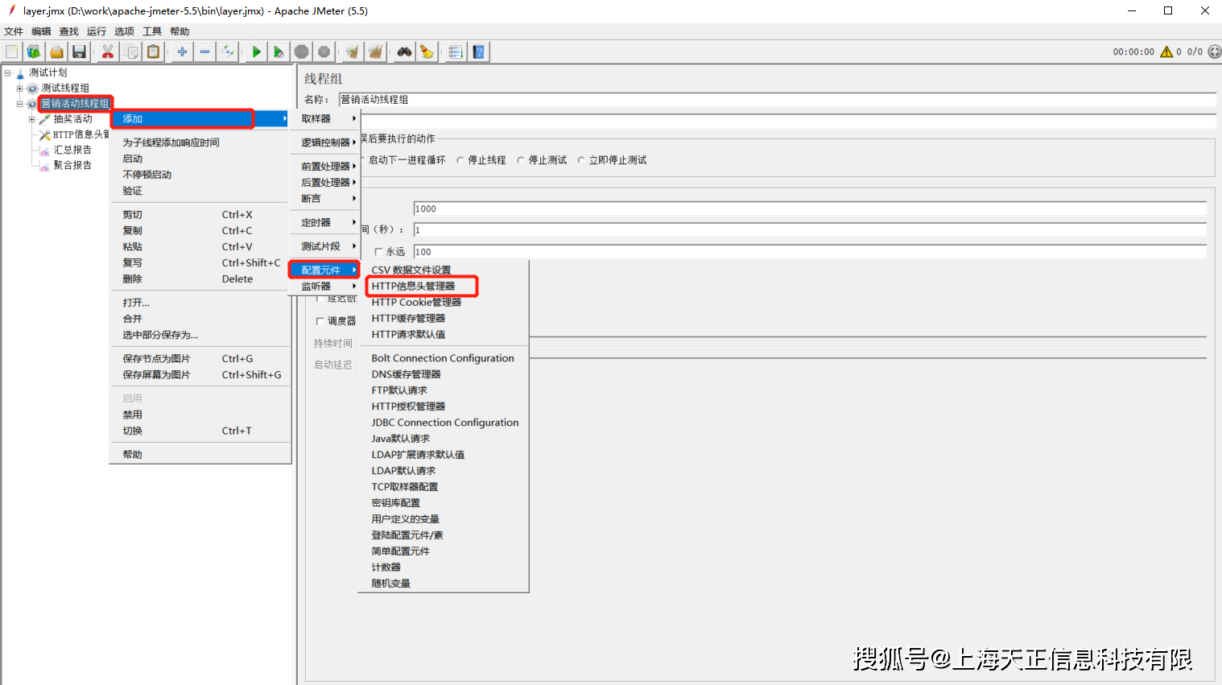The height and width of the screenshot is (685, 1222).
Task: Choose 计数器 menu entry
Action: [x=386, y=567]
